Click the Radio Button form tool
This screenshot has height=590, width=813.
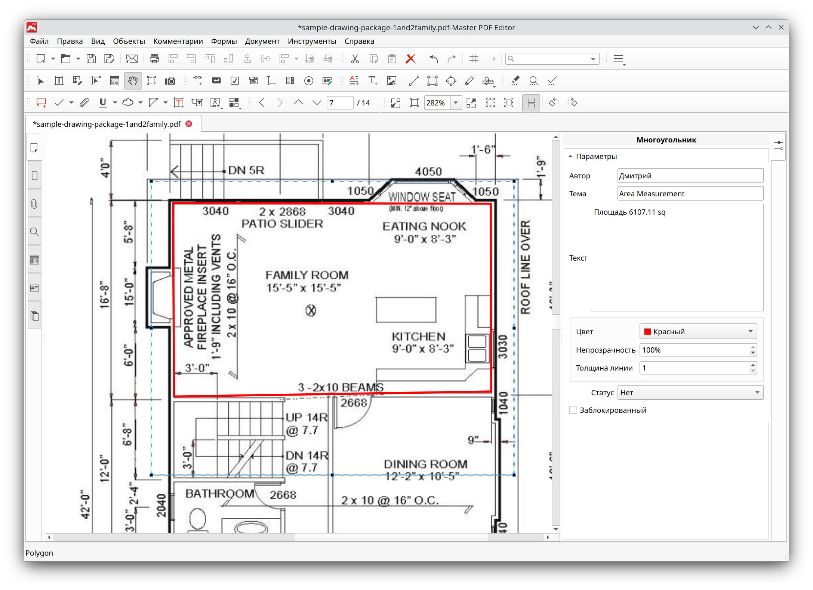pyautogui.click(x=308, y=81)
